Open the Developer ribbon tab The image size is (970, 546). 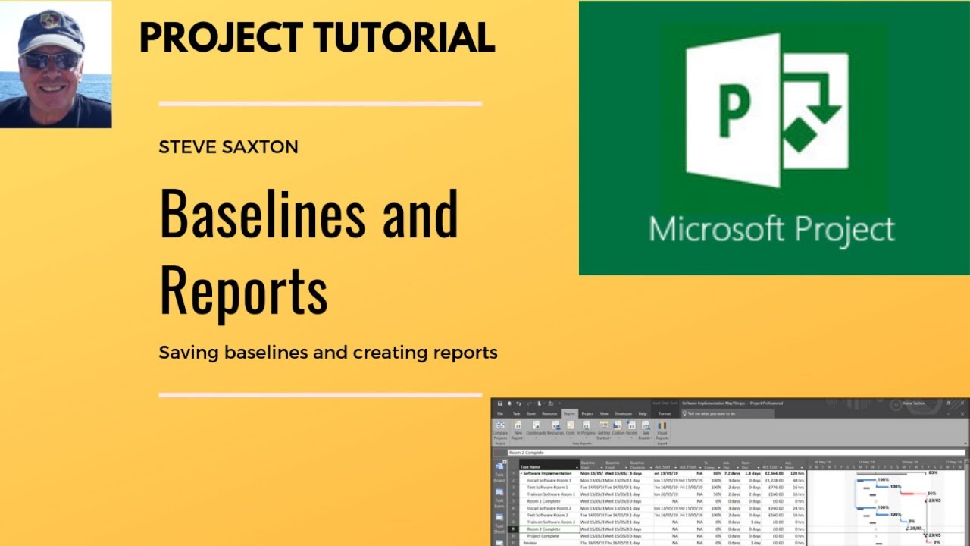coord(623,413)
